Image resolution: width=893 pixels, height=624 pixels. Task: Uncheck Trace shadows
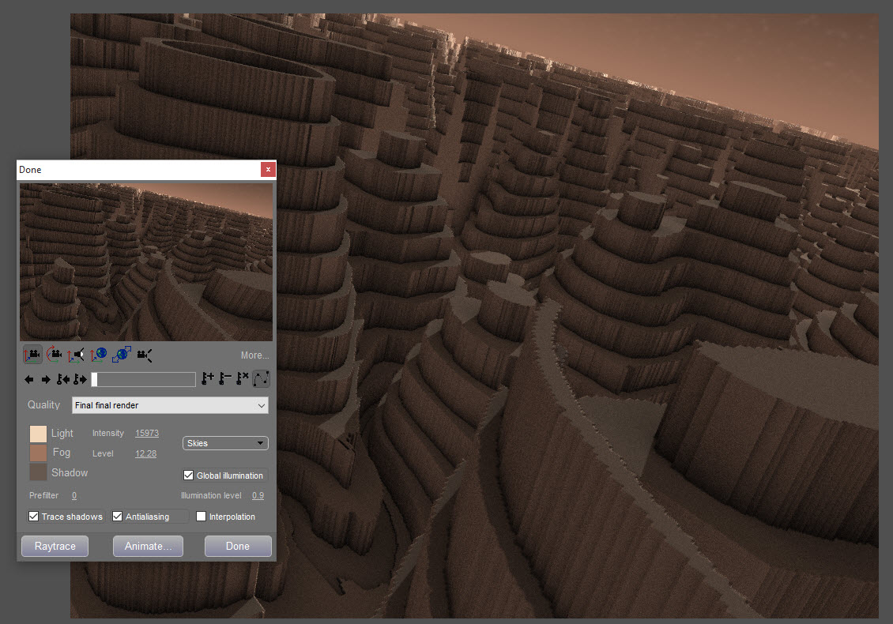pos(34,517)
